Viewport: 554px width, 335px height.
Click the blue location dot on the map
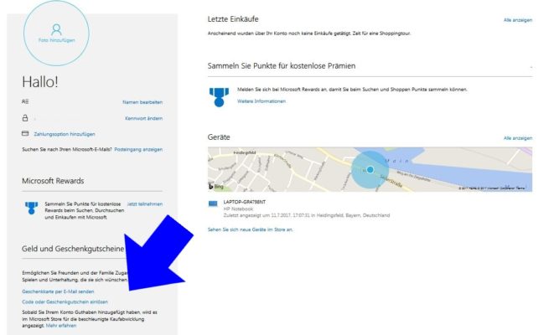[370, 170]
